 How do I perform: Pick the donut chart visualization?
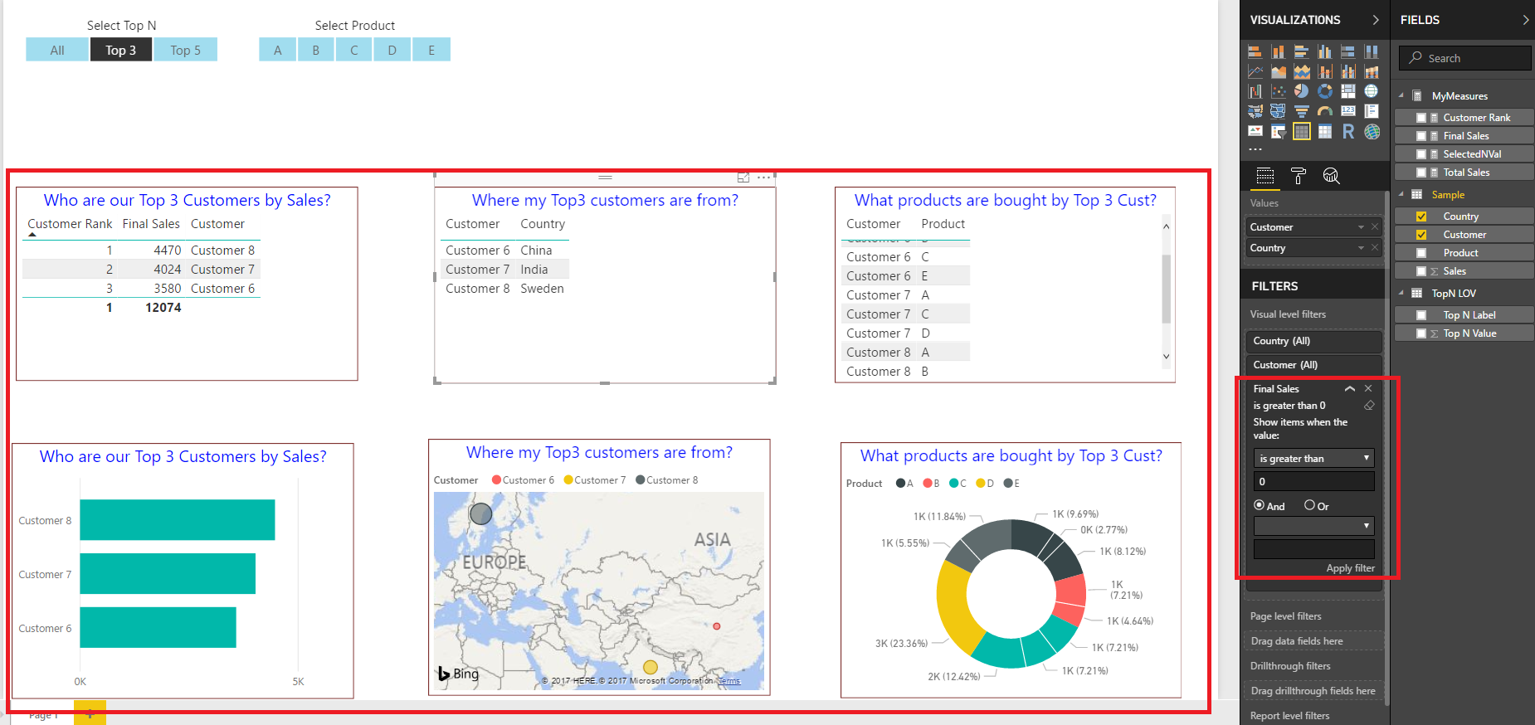[x=1325, y=91]
